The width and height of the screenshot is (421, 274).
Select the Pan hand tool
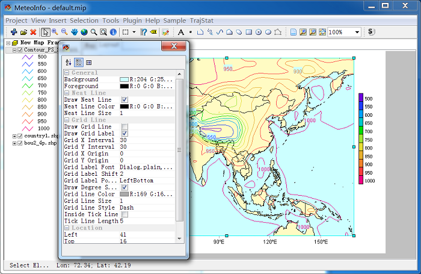coord(74,32)
